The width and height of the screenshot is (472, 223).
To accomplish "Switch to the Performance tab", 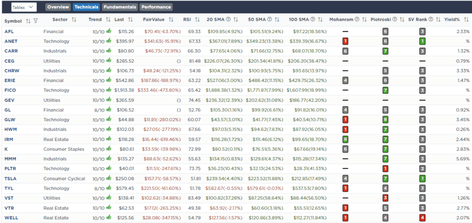I will [x=156, y=7].
